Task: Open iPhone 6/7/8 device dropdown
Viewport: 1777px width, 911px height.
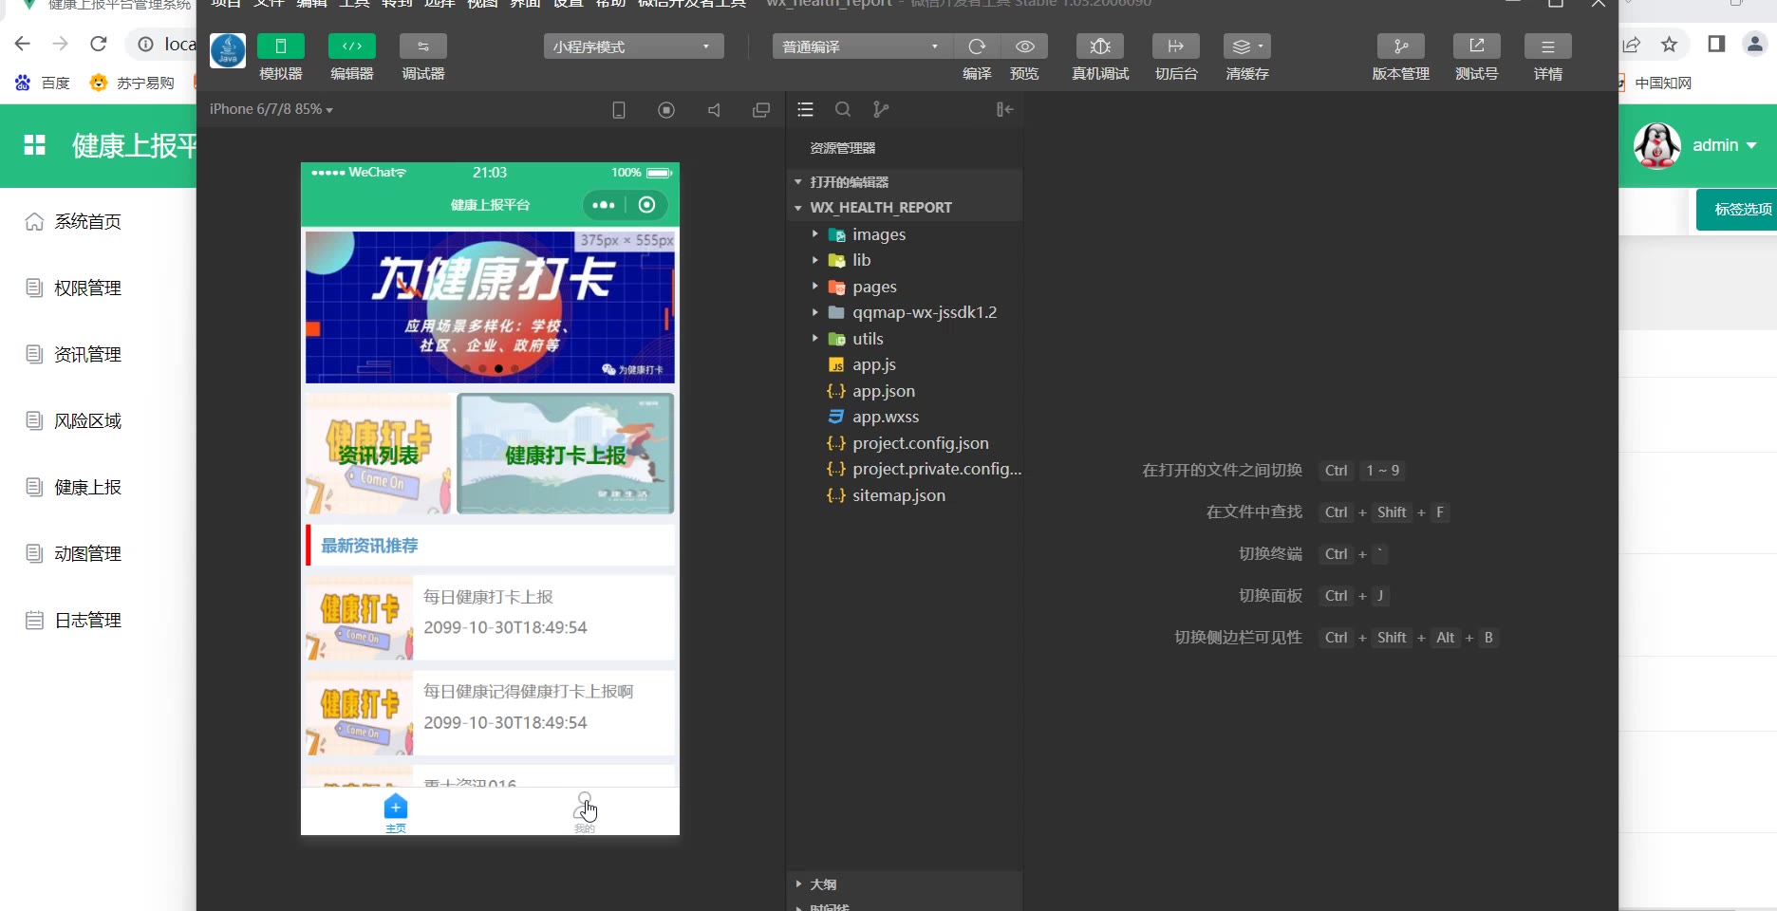Action: pyautogui.click(x=271, y=110)
